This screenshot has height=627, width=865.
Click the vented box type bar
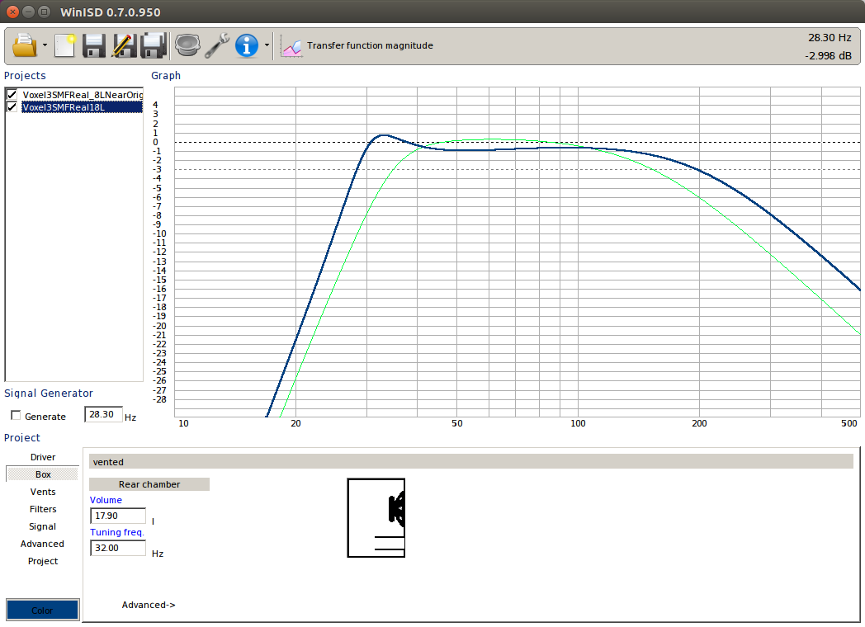click(471, 461)
